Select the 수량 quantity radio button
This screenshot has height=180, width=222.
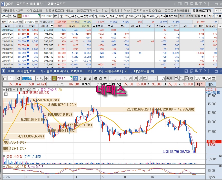point(70,16)
